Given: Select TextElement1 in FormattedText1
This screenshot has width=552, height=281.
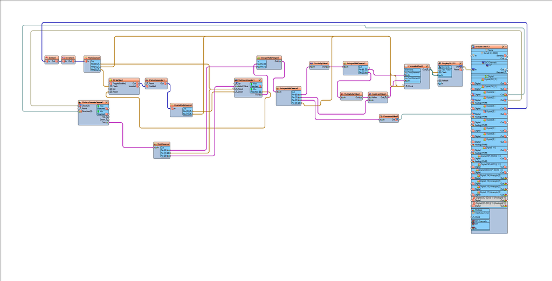Looking at the screenshot, I should tap(412, 72).
